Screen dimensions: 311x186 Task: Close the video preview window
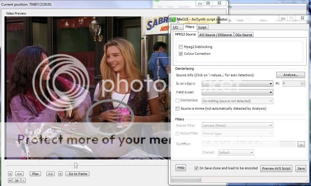pos(219,3)
